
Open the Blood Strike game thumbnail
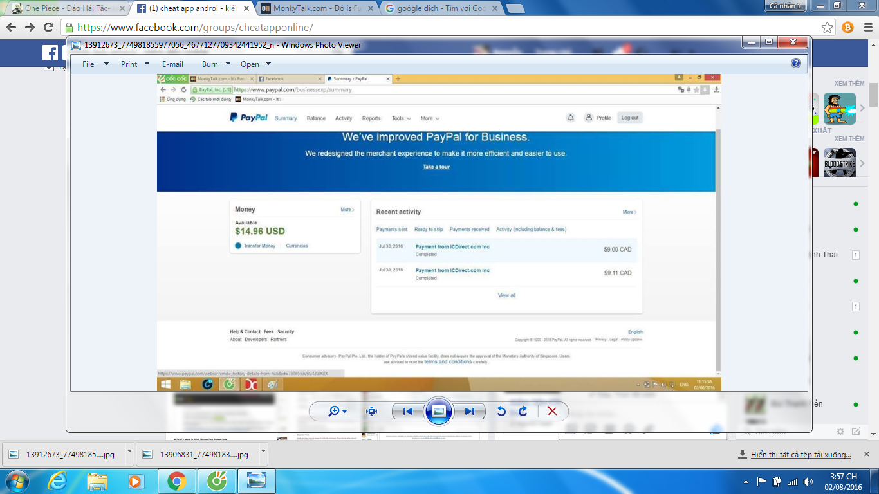[x=840, y=163]
